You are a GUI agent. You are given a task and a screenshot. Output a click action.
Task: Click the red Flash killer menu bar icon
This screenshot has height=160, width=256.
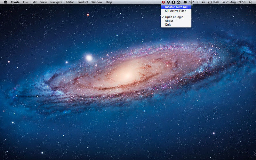[x=164, y=2]
